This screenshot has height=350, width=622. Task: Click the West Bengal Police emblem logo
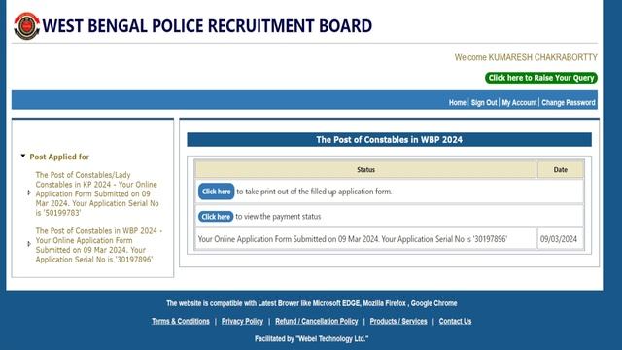26,26
